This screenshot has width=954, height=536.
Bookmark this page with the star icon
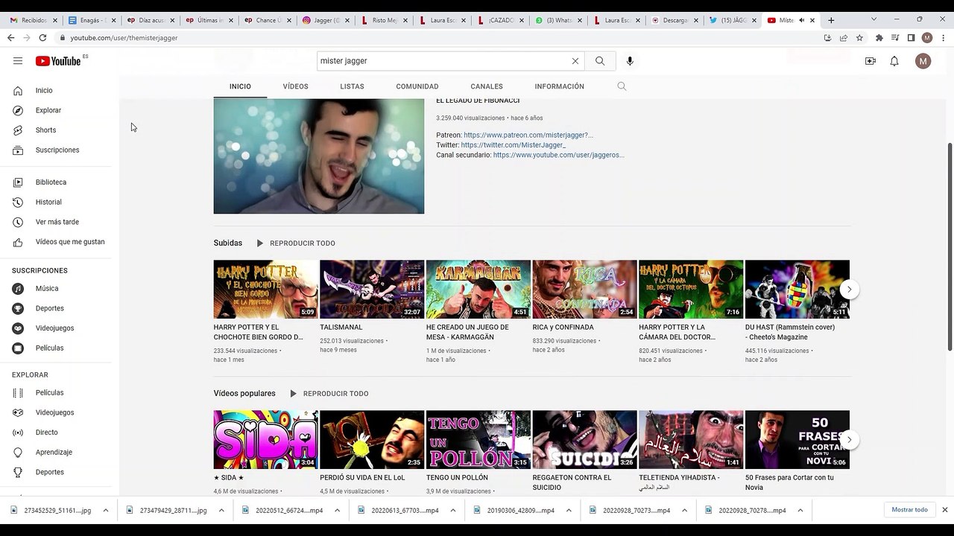click(x=859, y=38)
